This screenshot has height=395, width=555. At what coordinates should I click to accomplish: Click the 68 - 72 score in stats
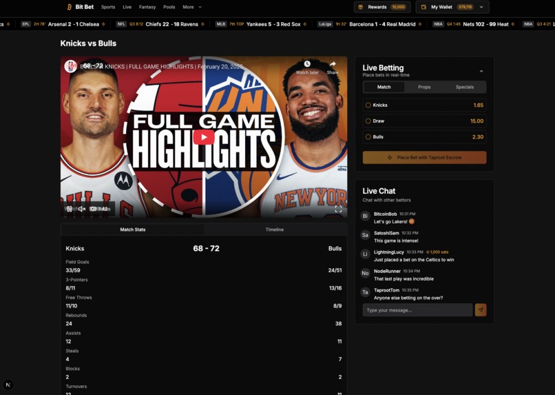tap(206, 248)
